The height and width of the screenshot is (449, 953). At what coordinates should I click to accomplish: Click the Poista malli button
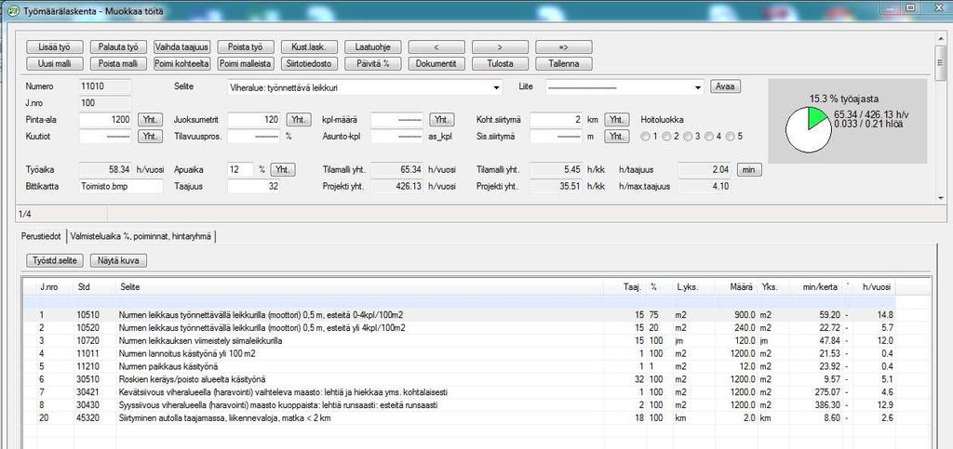click(118, 64)
